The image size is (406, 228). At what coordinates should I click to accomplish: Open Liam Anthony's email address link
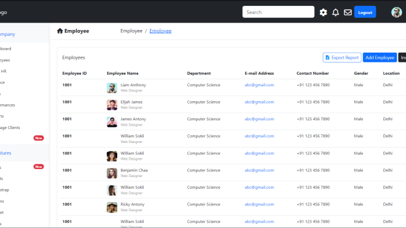pos(259,85)
